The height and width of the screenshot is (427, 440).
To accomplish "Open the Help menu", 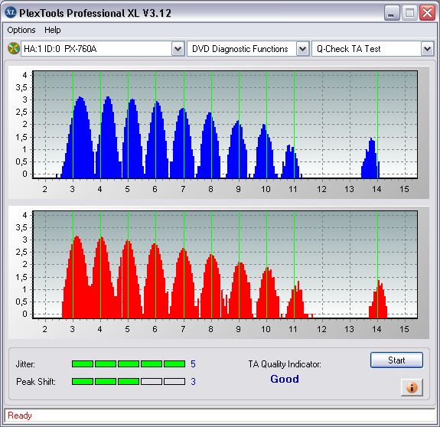I will (x=53, y=30).
